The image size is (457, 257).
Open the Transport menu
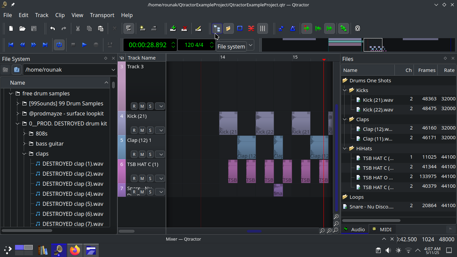[x=102, y=15]
